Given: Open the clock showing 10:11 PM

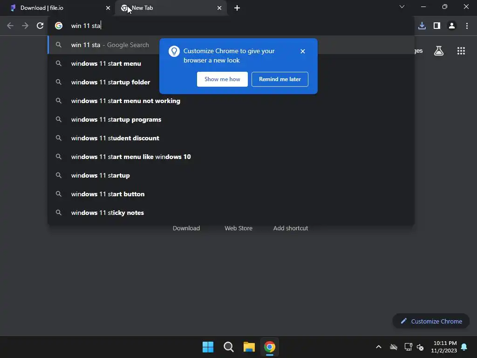Looking at the screenshot, I should tap(444, 347).
